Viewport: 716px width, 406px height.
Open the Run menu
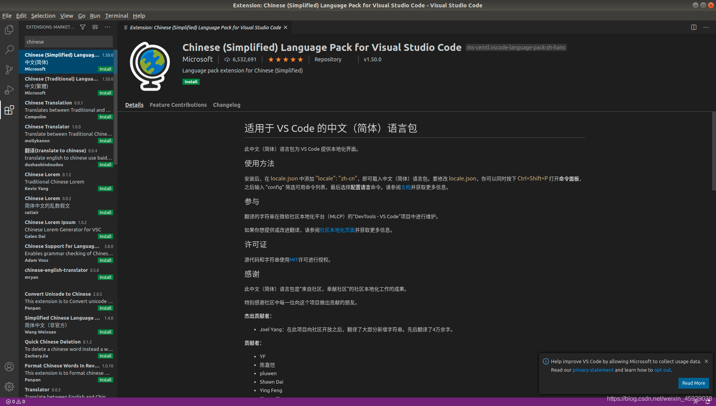click(x=95, y=16)
